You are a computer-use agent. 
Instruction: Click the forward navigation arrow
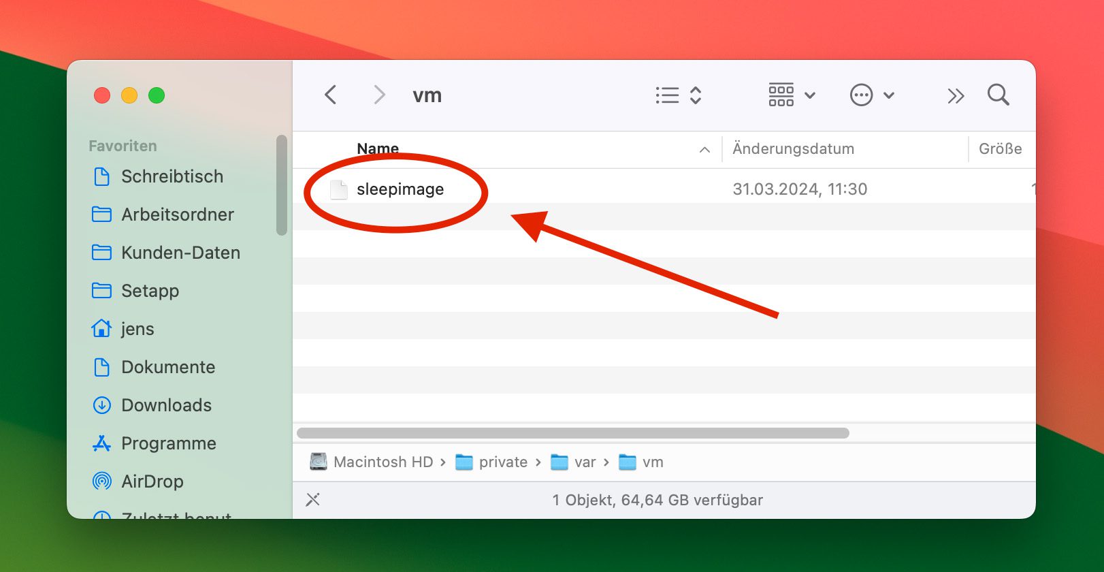click(379, 95)
